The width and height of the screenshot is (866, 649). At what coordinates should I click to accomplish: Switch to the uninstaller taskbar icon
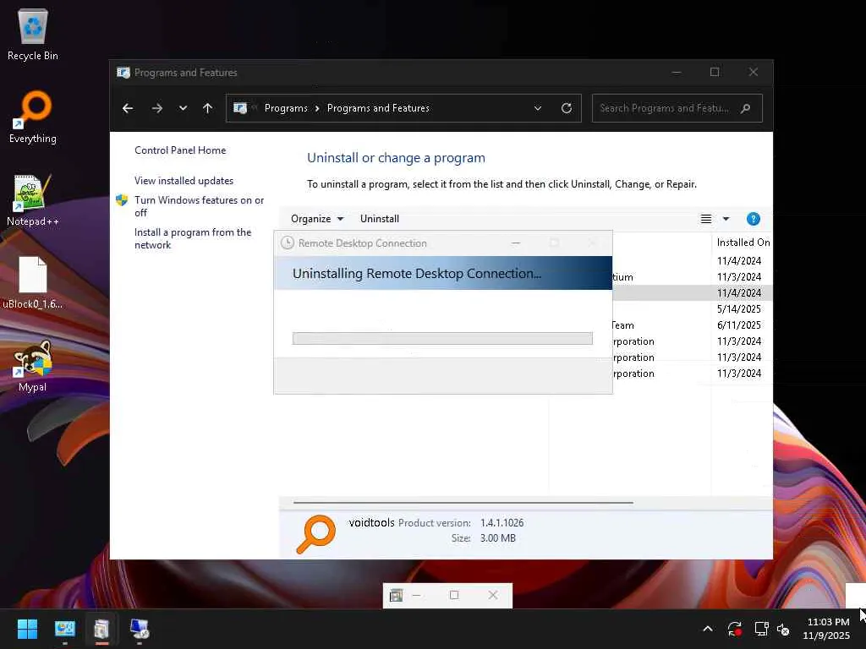click(x=101, y=629)
